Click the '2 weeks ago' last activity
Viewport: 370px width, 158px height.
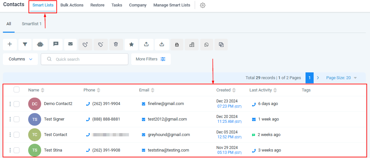point(269,135)
